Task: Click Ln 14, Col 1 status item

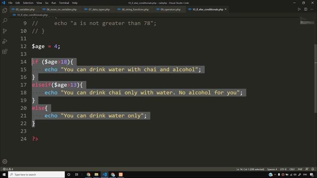Action: (x=250, y=169)
